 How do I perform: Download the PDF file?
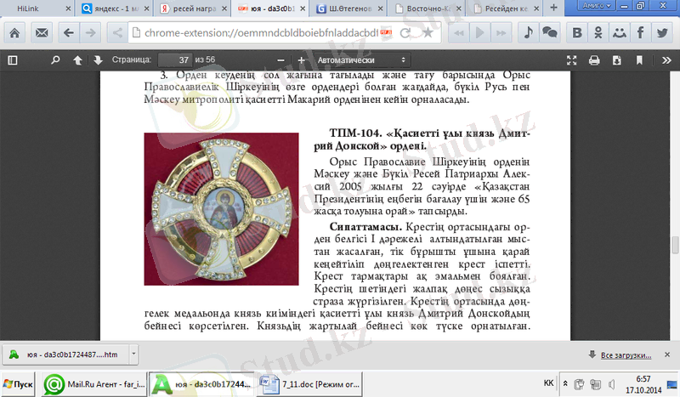(616, 61)
